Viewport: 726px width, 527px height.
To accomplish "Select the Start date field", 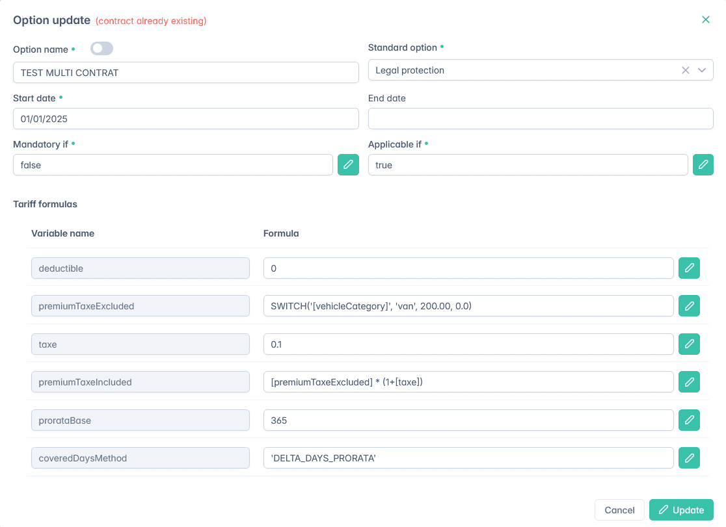I will coord(185,118).
